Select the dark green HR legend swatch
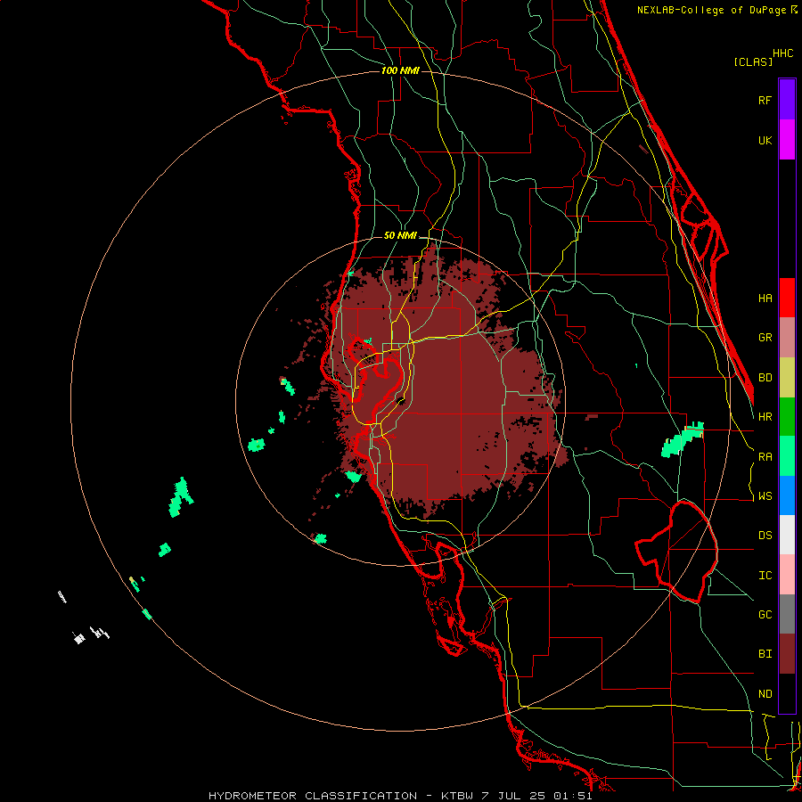 pyautogui.click(x=787, y=417)
